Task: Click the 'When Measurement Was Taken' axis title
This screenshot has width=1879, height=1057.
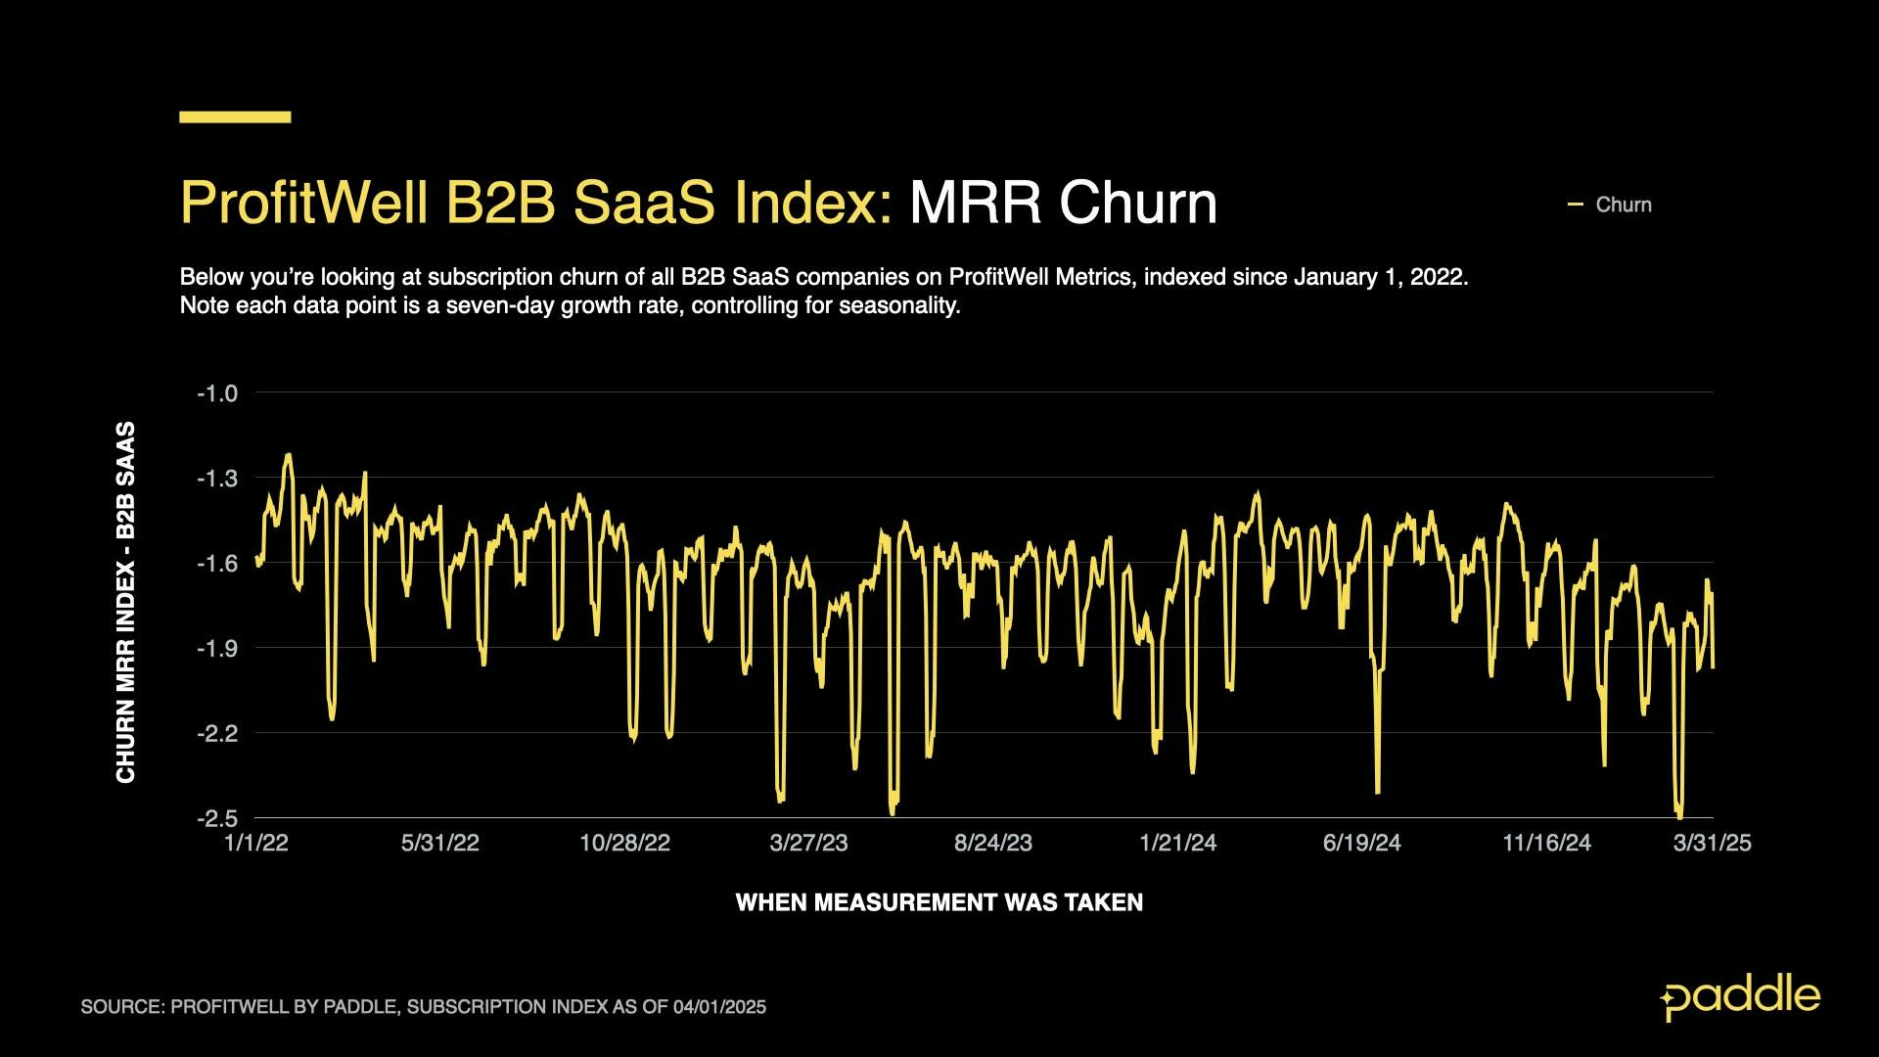Action: [939, 902]
